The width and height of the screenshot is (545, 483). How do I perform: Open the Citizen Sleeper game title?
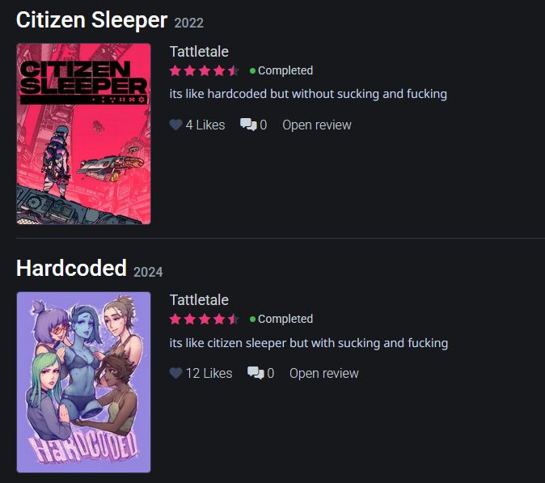91,19
